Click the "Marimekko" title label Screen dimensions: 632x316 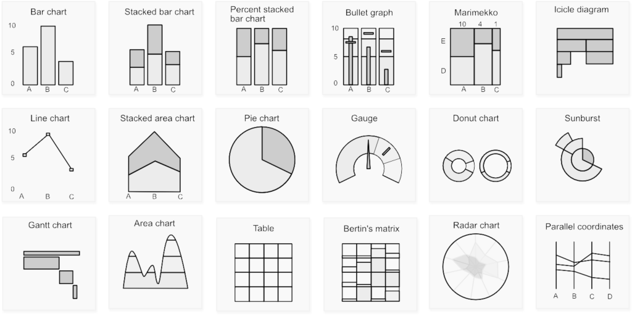tap(475, 12)
